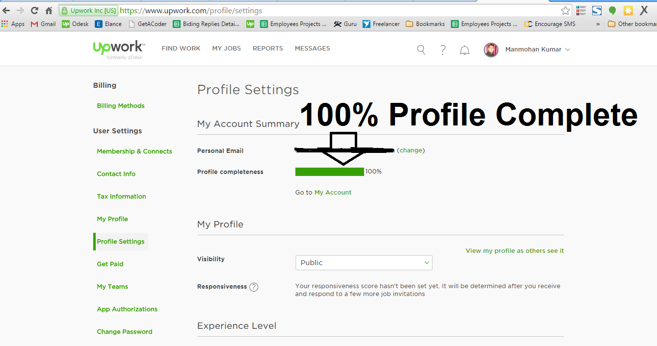Reload the page with refresh icon
The height and width of the screenshot is (346, 657).
coord(34,10)
